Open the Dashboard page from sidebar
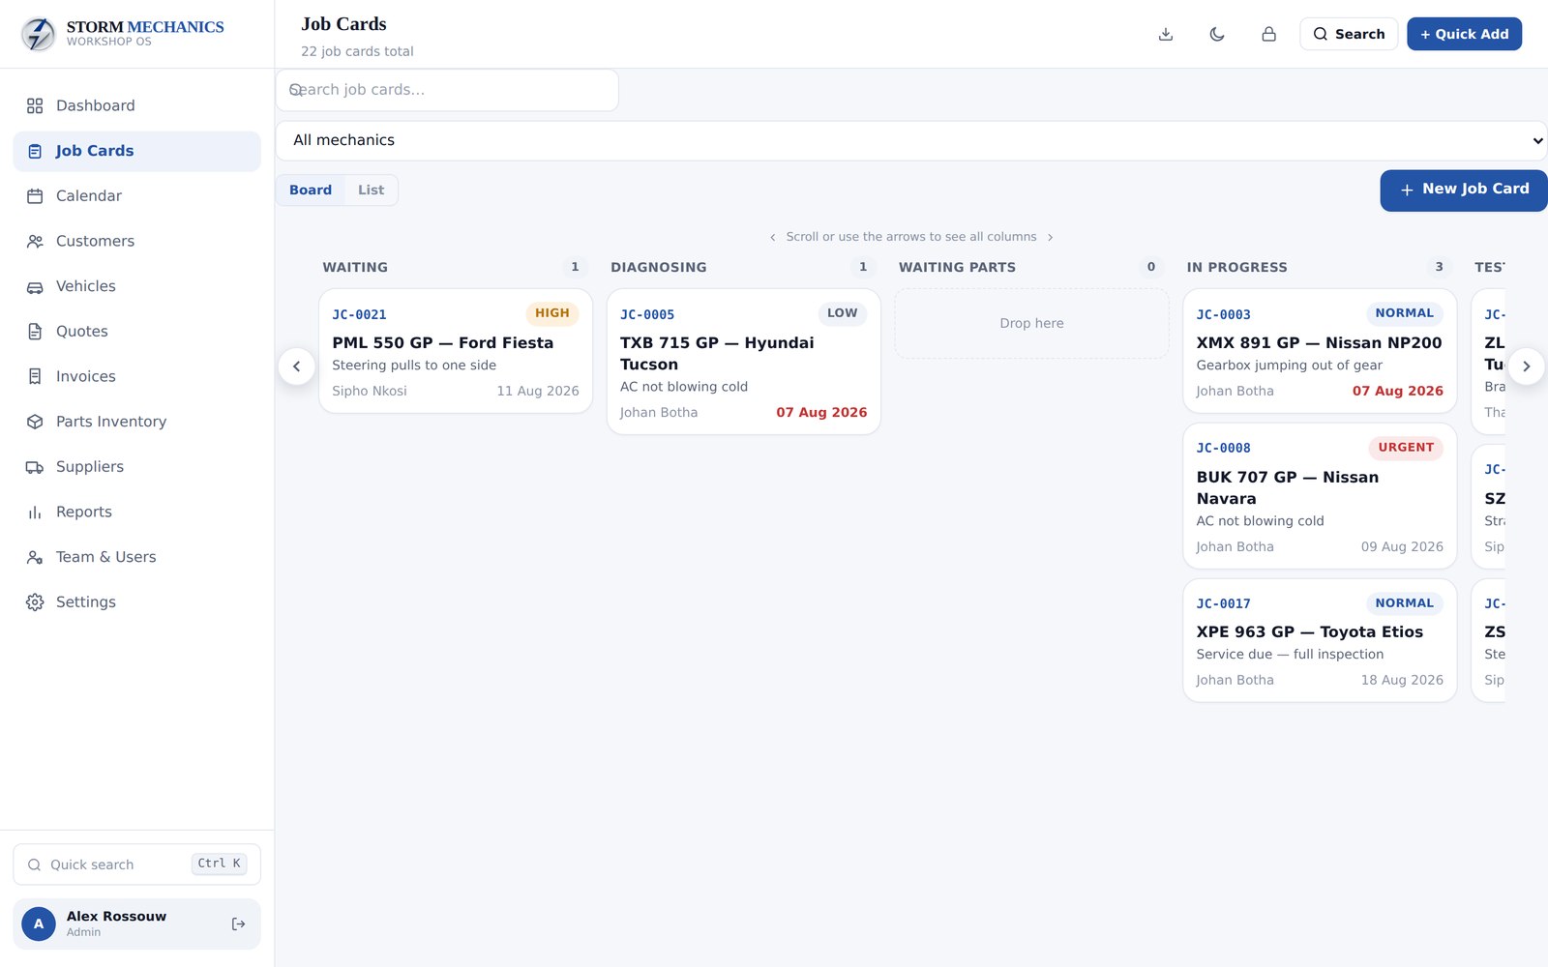Image resolution: width=1548 pixels, height=967 pixels. point(136,105)
